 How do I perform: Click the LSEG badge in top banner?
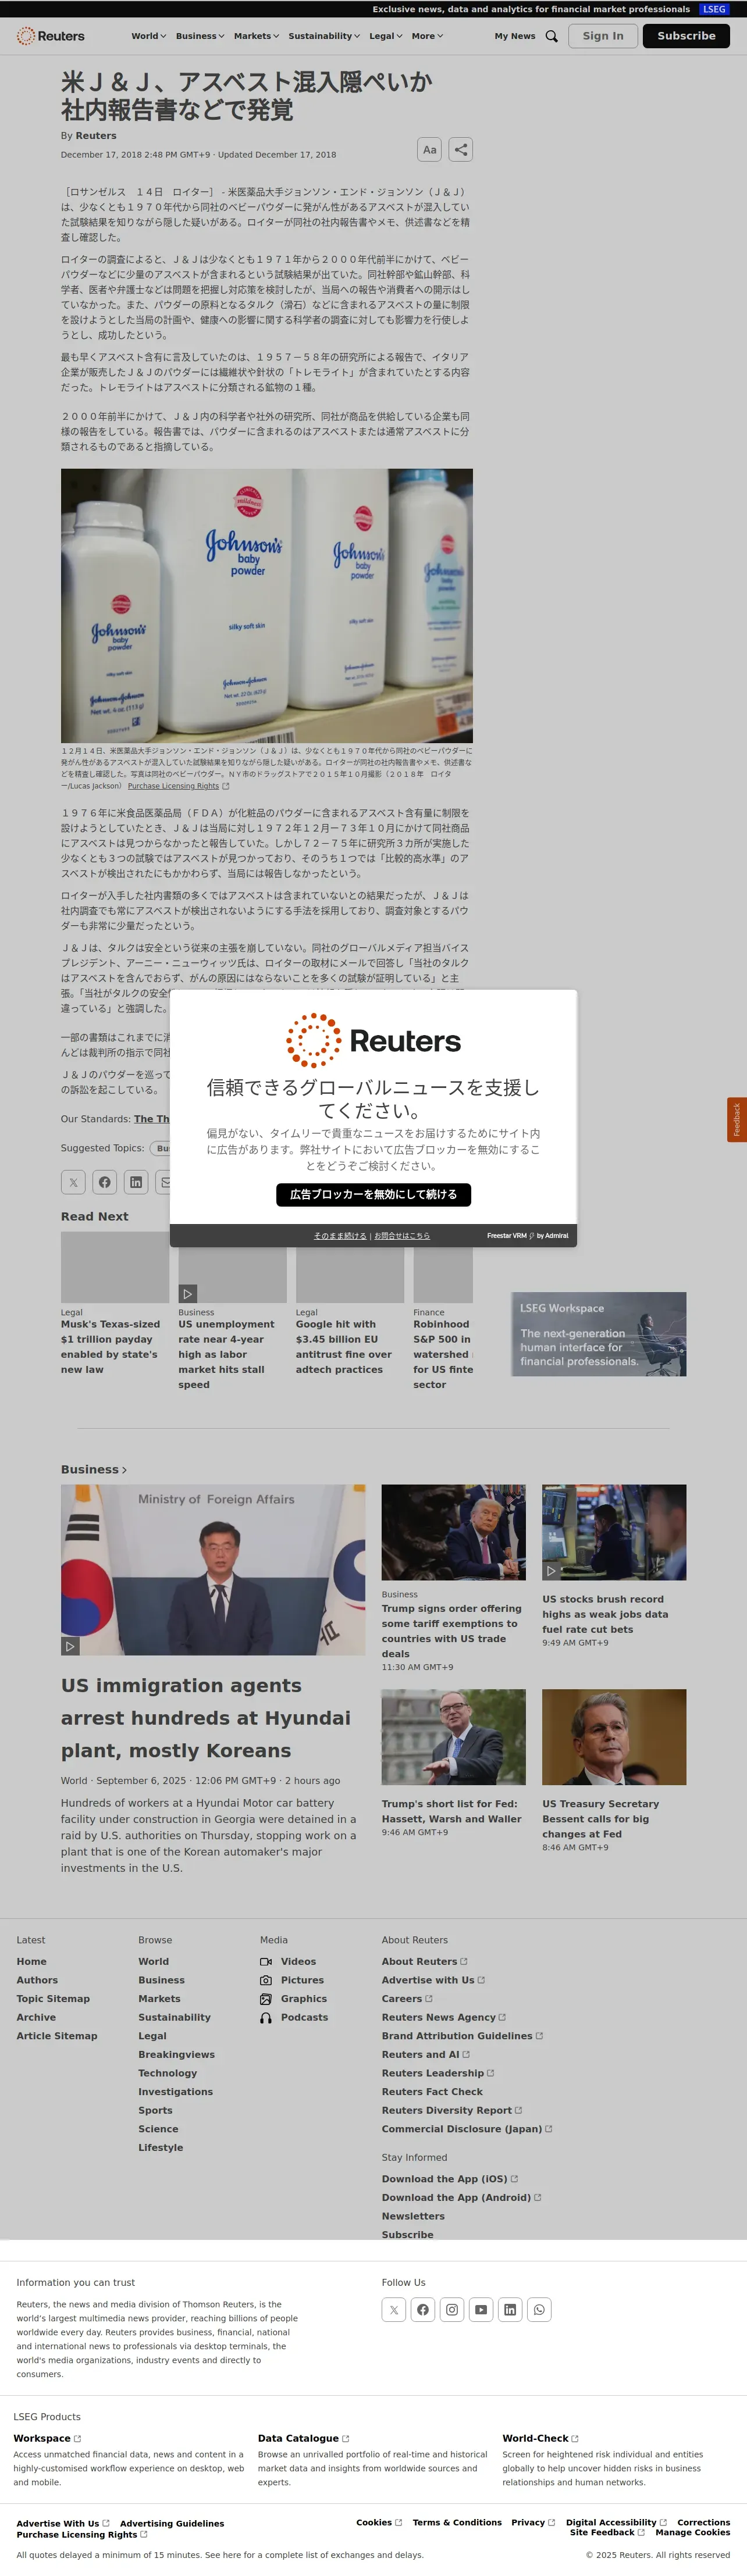coord(714,9)
